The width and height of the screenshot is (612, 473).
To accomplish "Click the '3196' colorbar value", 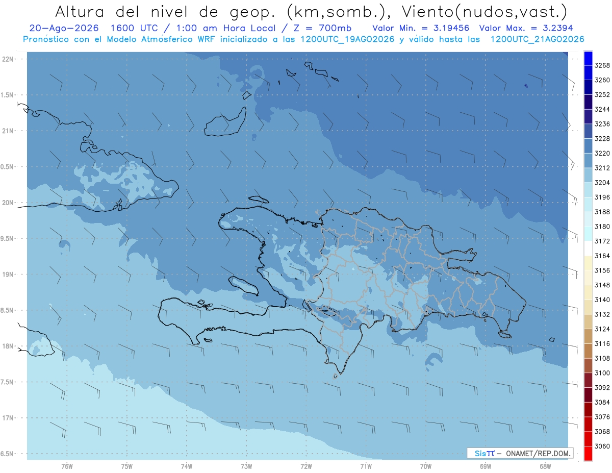I will pos(602,197).
